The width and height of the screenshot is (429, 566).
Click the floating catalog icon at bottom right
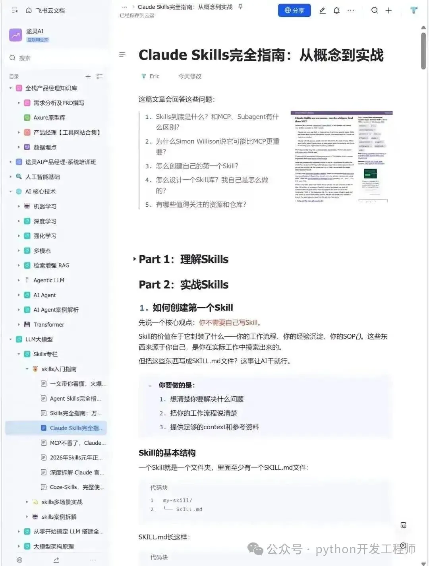404,525
